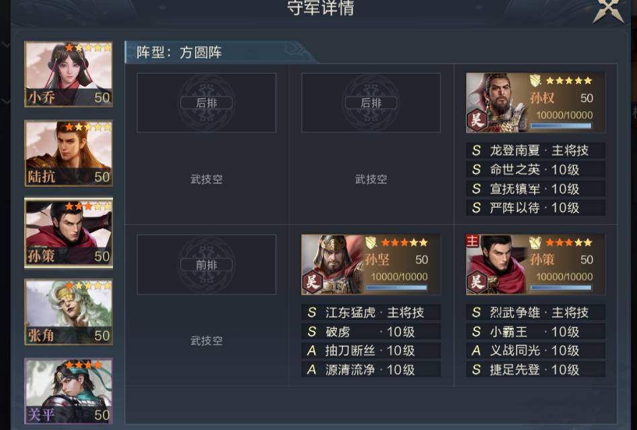Screen dimensions: 637x430
Task: Open 抽刀断丝 A-rank skill entry
Action: [x=371, y=351]
